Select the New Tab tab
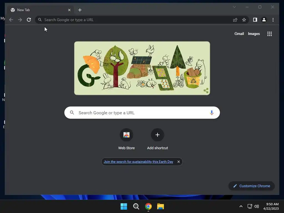The width and height of the screenshot is (284, 213). click(x=40, y=10)
